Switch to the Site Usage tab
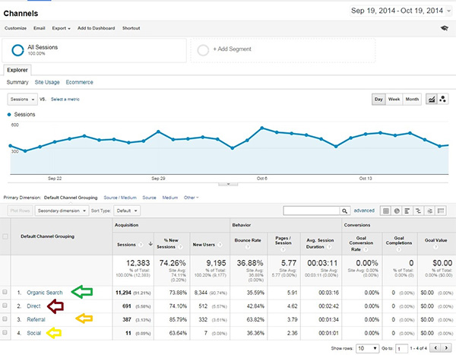The width and height of the screenshot is (456, 355). click(x=46, y=81)
